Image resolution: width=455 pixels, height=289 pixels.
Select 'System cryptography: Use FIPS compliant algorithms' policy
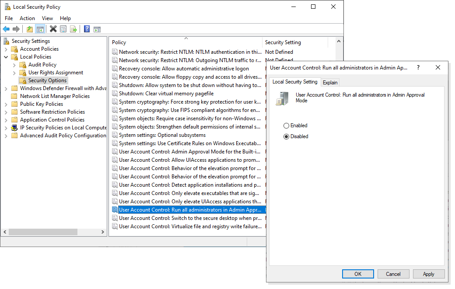click(189, 110)
